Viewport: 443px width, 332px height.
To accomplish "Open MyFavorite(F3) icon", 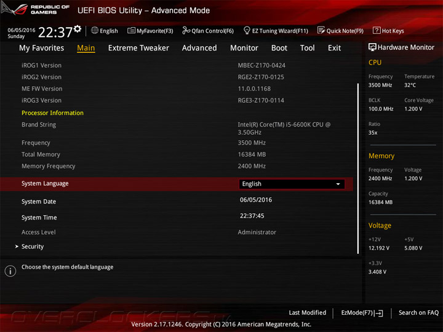I will point(131,31).
